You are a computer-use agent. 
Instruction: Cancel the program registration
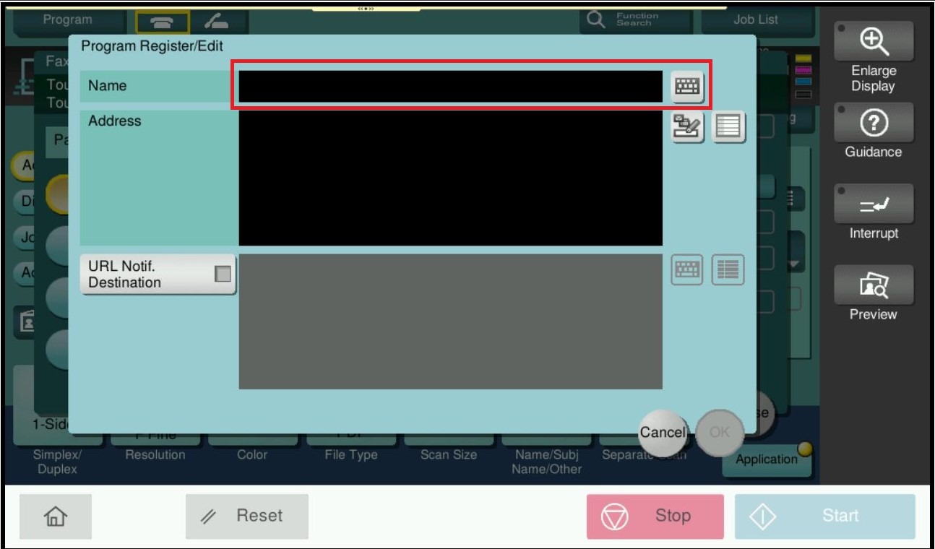click(662, 433)
